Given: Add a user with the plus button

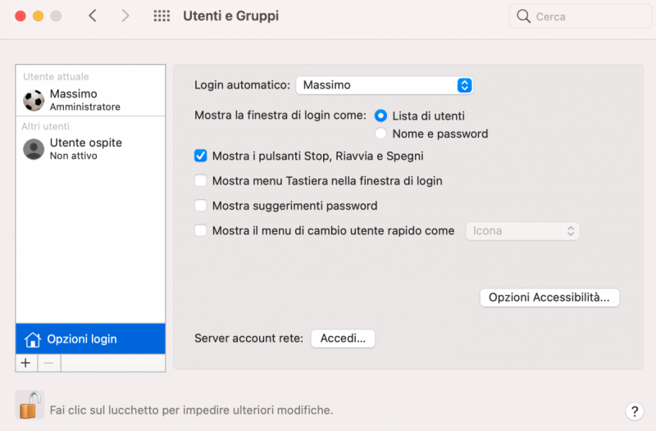Looking at the screenshot, I should 25,362.
